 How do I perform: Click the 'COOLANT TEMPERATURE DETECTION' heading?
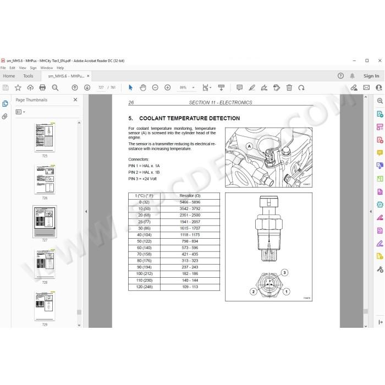pos(189,118)
